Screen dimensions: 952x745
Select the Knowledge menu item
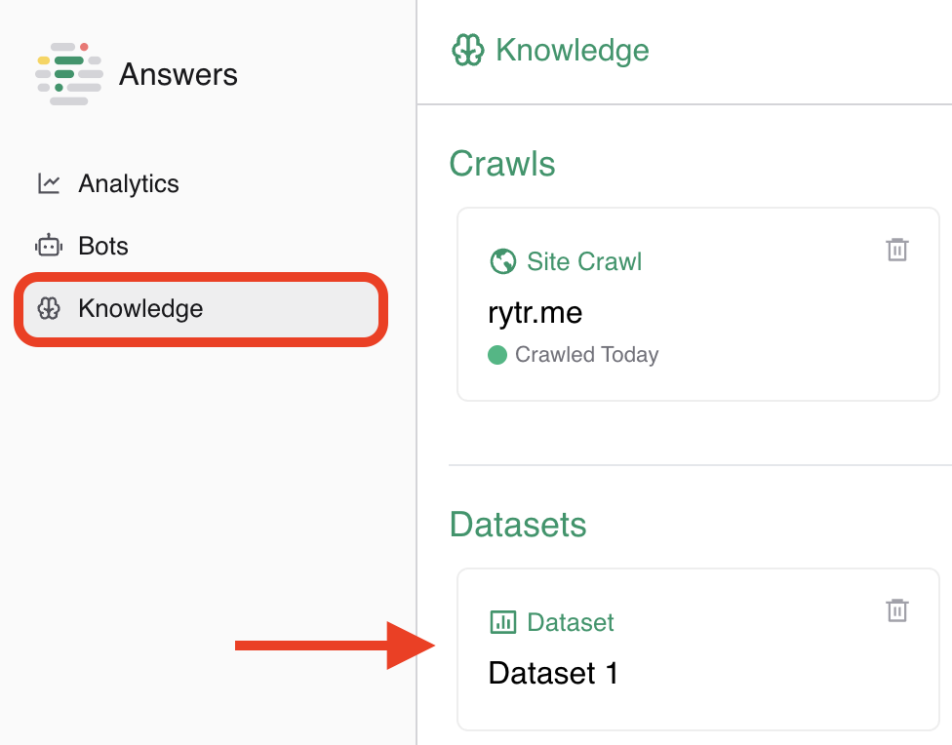click(140, 309)
